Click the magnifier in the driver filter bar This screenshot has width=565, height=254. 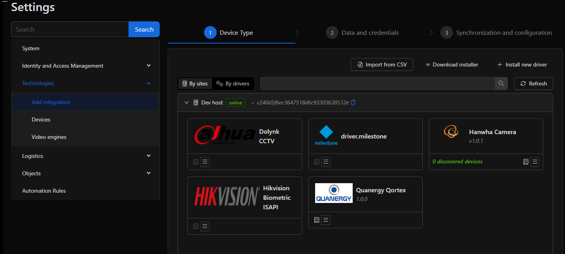click(501, 83)
